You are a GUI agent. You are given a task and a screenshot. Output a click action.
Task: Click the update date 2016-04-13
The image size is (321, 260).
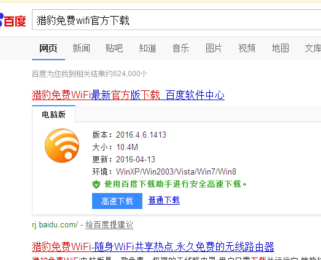pyautogui.click(x=136, y=160)
